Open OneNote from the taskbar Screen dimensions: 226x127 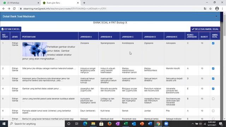(118, 124)
